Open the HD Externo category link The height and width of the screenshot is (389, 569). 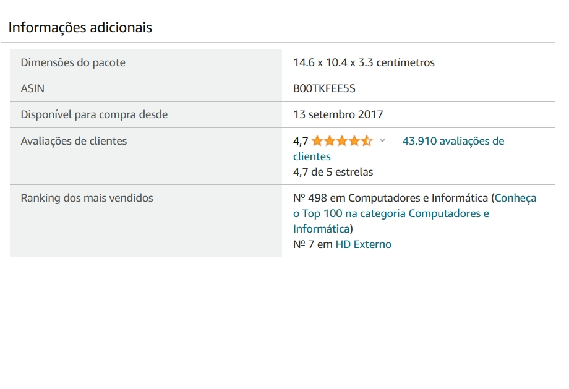(363, 244)
